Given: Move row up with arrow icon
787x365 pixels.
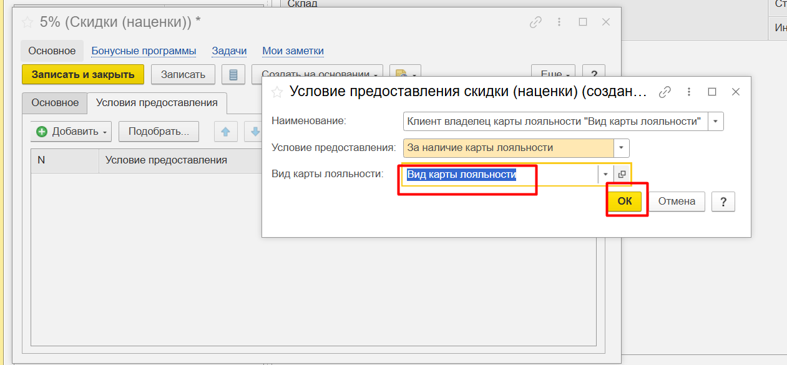Looking at the screenshot, I should click(x=226, y=132).
